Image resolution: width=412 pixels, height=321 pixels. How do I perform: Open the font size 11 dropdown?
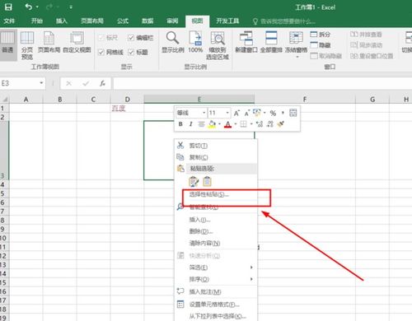tap(227, 113)
